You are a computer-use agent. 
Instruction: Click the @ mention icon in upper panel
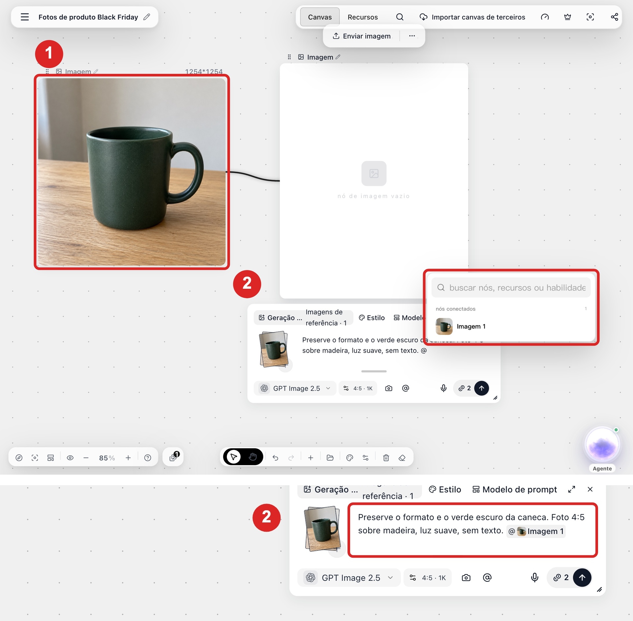[406, 388]
